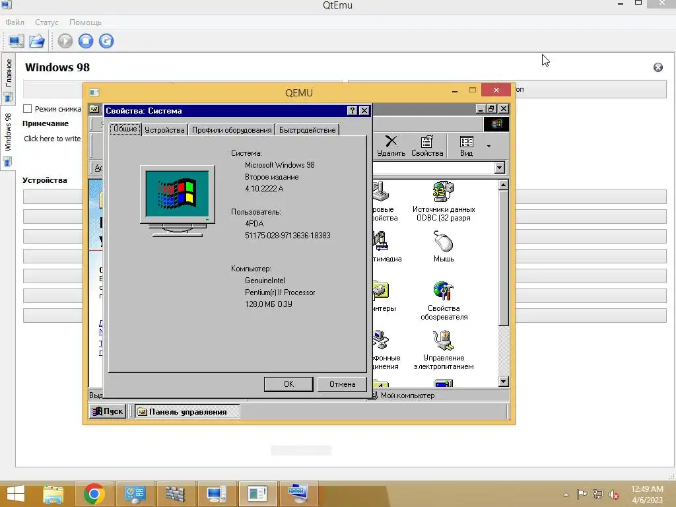Launch Google Chrome from the taskbar

click(94, 494)
